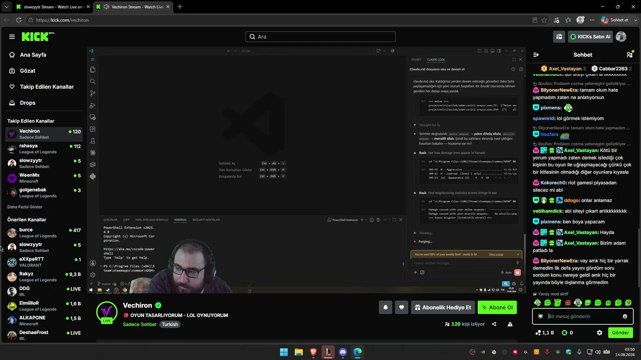
Task: Open the Ana Sayfa home link
Action: [33, 55]
